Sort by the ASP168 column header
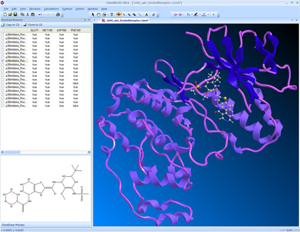The height and width of the screenshot is (232, 300). (61, 30)
